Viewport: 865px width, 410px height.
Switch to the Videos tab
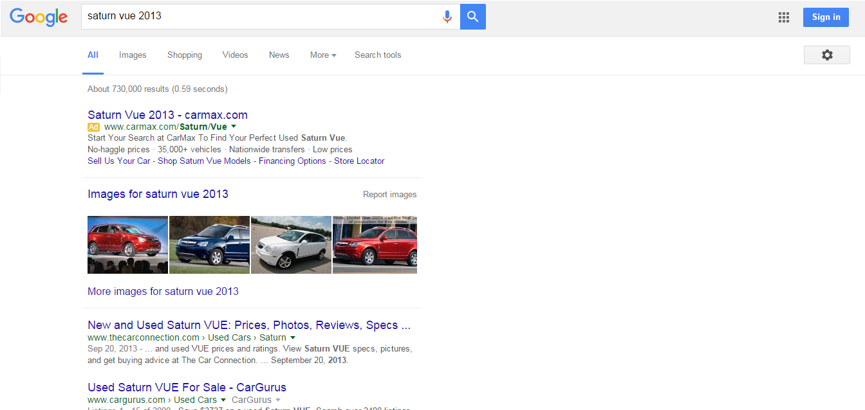235,55
